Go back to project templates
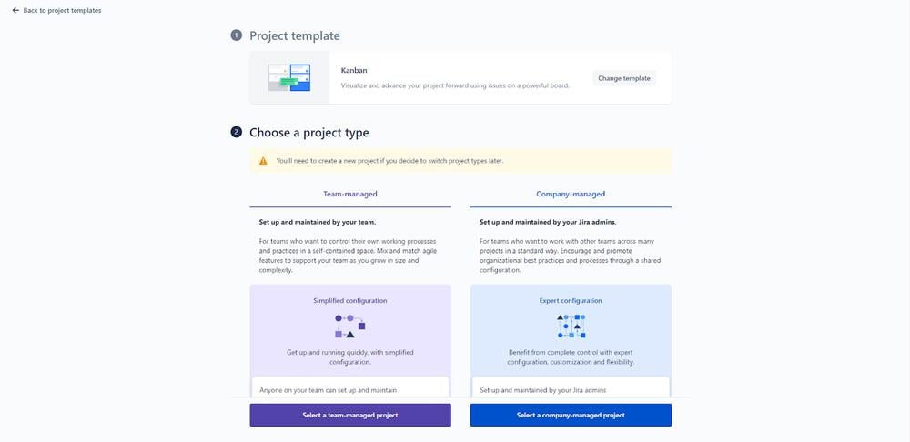Viewport: 910px width, 442px height. (62, 11)
